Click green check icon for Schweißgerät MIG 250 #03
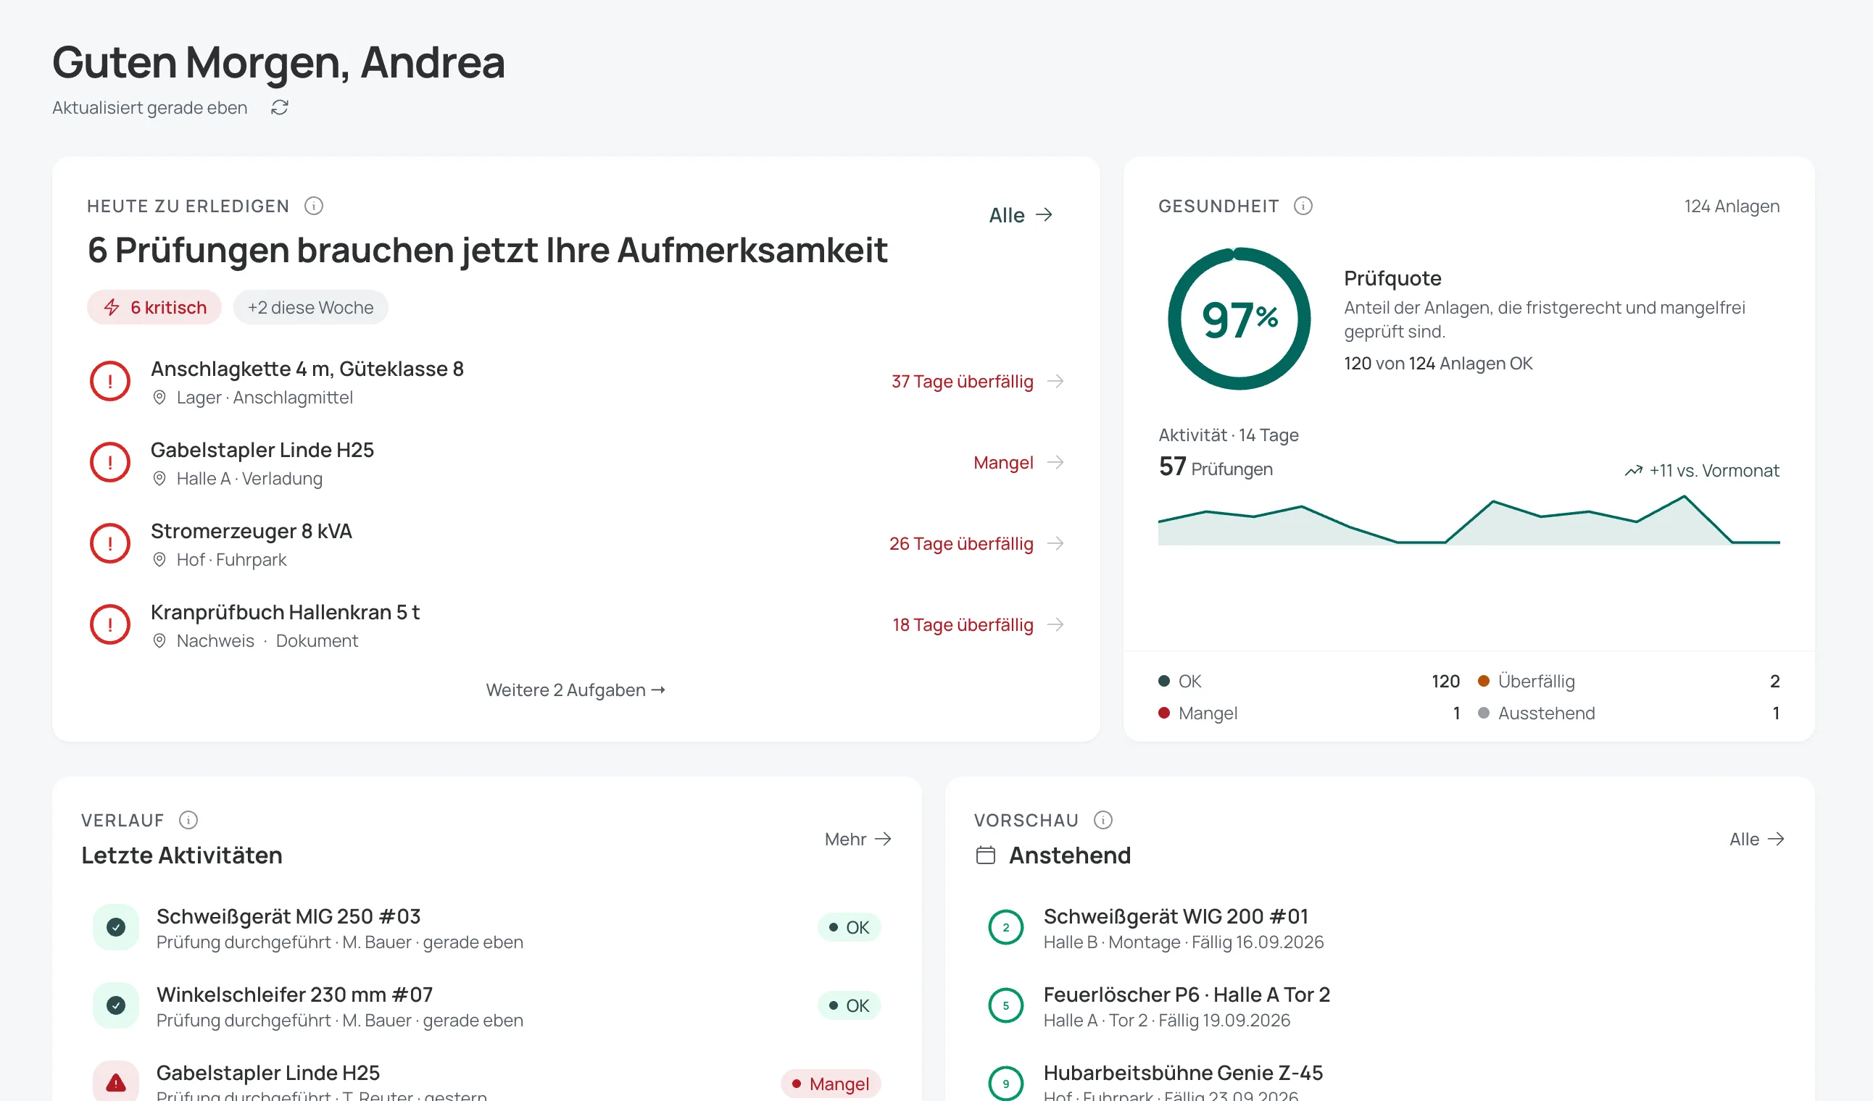The width and height of the screenshot is (1873, 1101). [116, 926]
